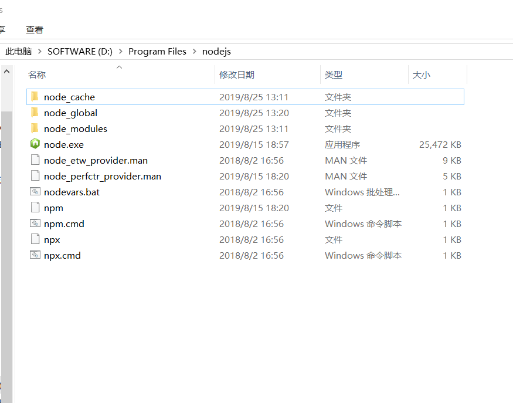This screenshot has width=513, height=403.
Task: Select the node_cache folder icon
Action: pos(35,97)
